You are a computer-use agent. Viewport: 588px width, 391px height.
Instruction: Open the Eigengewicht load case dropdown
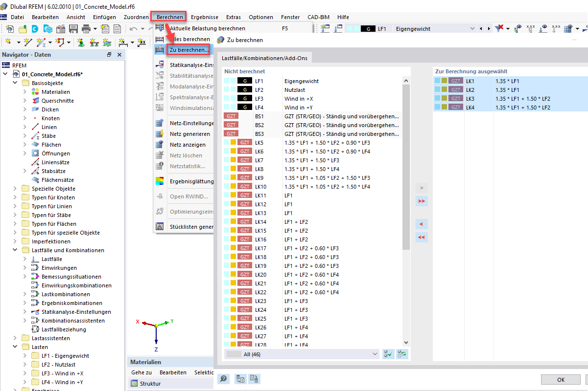click(x=472, y=29)
